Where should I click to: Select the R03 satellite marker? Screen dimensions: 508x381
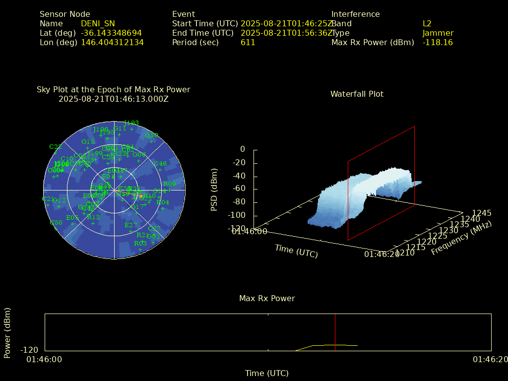140,250
